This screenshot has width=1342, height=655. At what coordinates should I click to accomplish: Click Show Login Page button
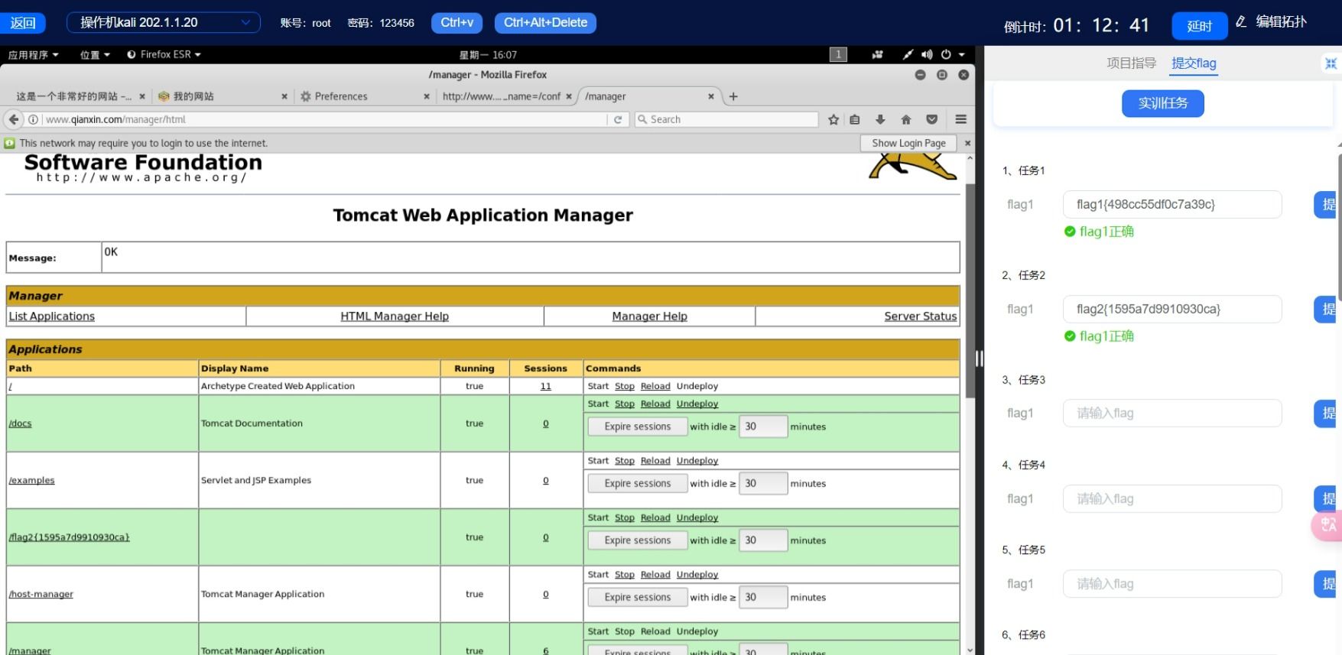908,143
